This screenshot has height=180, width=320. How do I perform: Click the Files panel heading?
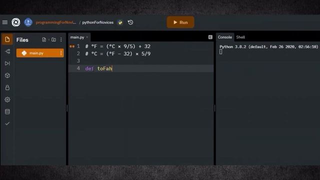(22, 40)
